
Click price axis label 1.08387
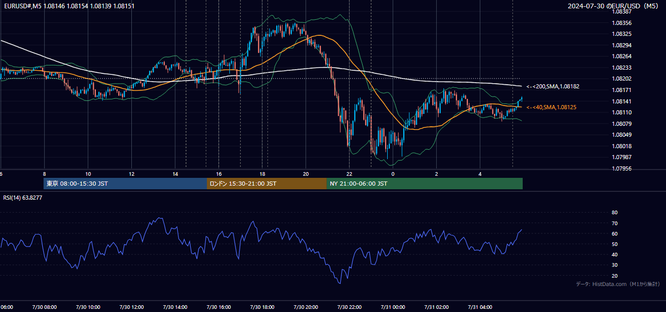tap(622, 11)
